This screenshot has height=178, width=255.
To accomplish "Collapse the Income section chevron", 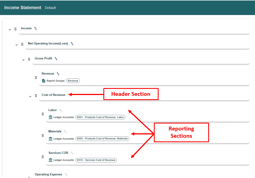I will 10,30.
